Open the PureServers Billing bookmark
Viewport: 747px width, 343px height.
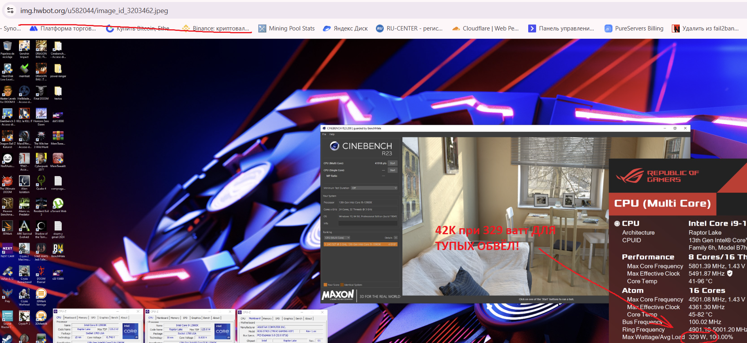tap(634, 28)
